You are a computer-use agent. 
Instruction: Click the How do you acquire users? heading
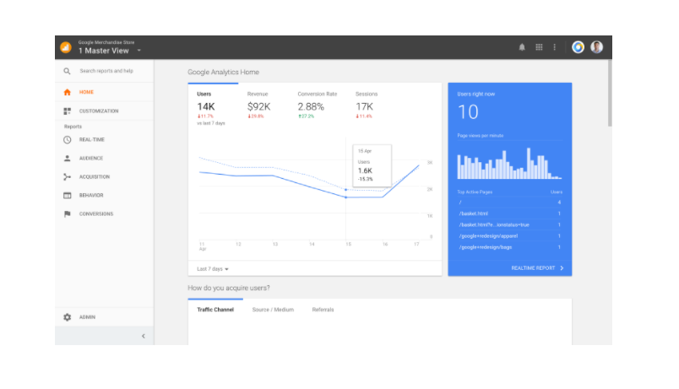click(229, 289)
